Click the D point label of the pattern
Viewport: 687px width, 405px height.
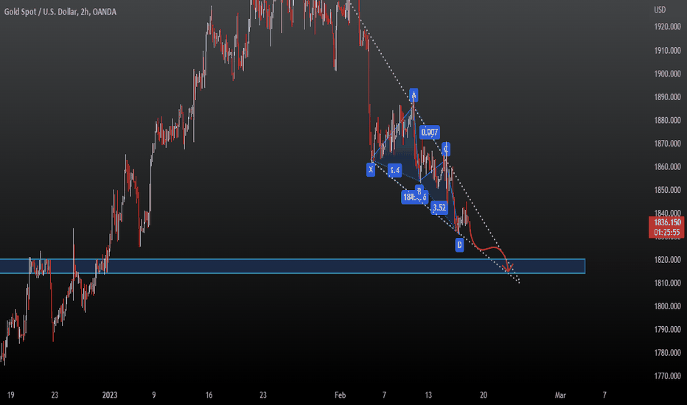[459, 244]
